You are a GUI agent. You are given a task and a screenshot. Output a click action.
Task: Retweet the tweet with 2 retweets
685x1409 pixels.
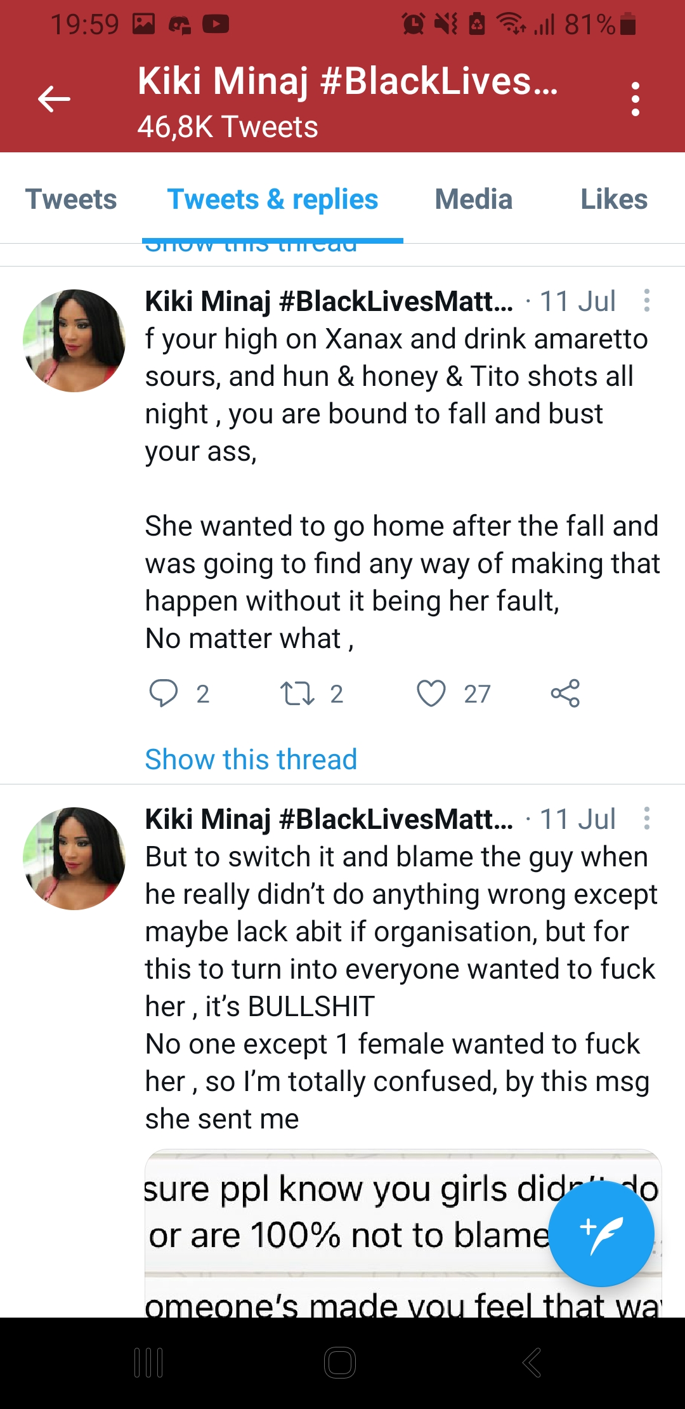tap(297, 693)
